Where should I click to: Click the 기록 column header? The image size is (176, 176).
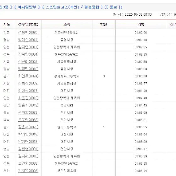(141, 24)
